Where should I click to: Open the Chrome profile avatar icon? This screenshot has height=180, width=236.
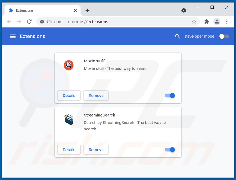click(x=217, y=21)
